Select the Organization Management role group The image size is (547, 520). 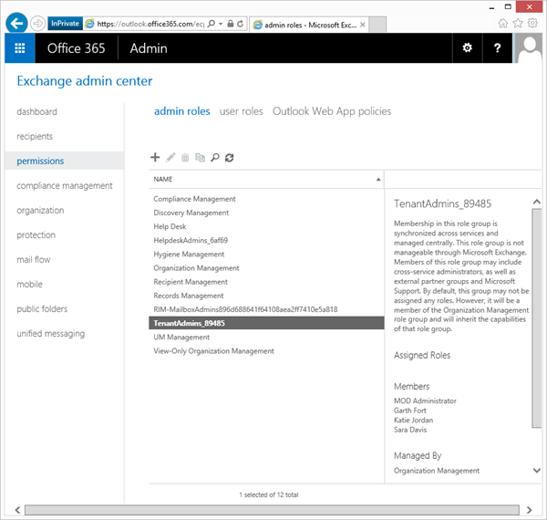(x=196, y=268)
